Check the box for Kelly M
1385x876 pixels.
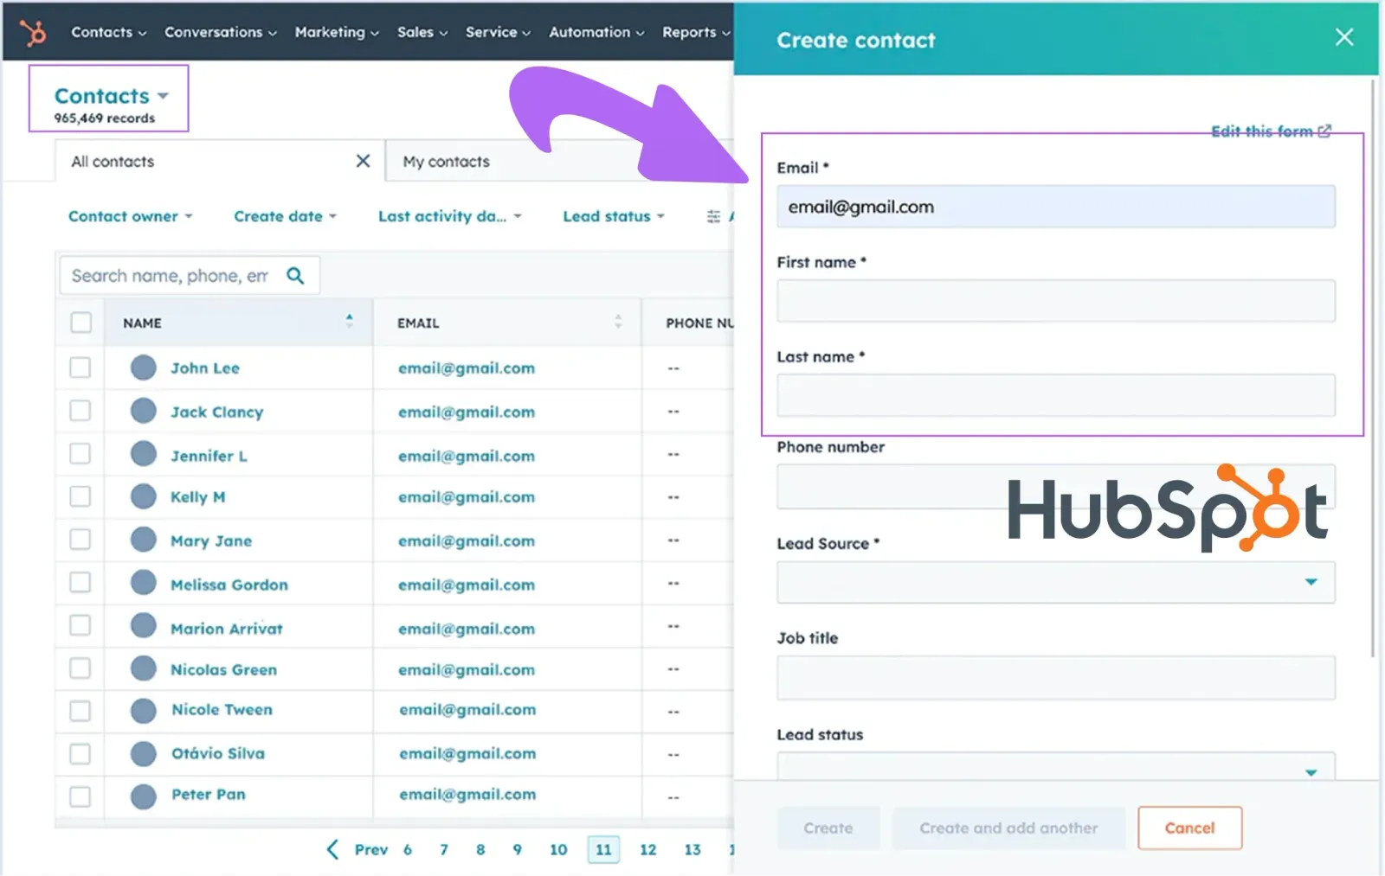81,496
